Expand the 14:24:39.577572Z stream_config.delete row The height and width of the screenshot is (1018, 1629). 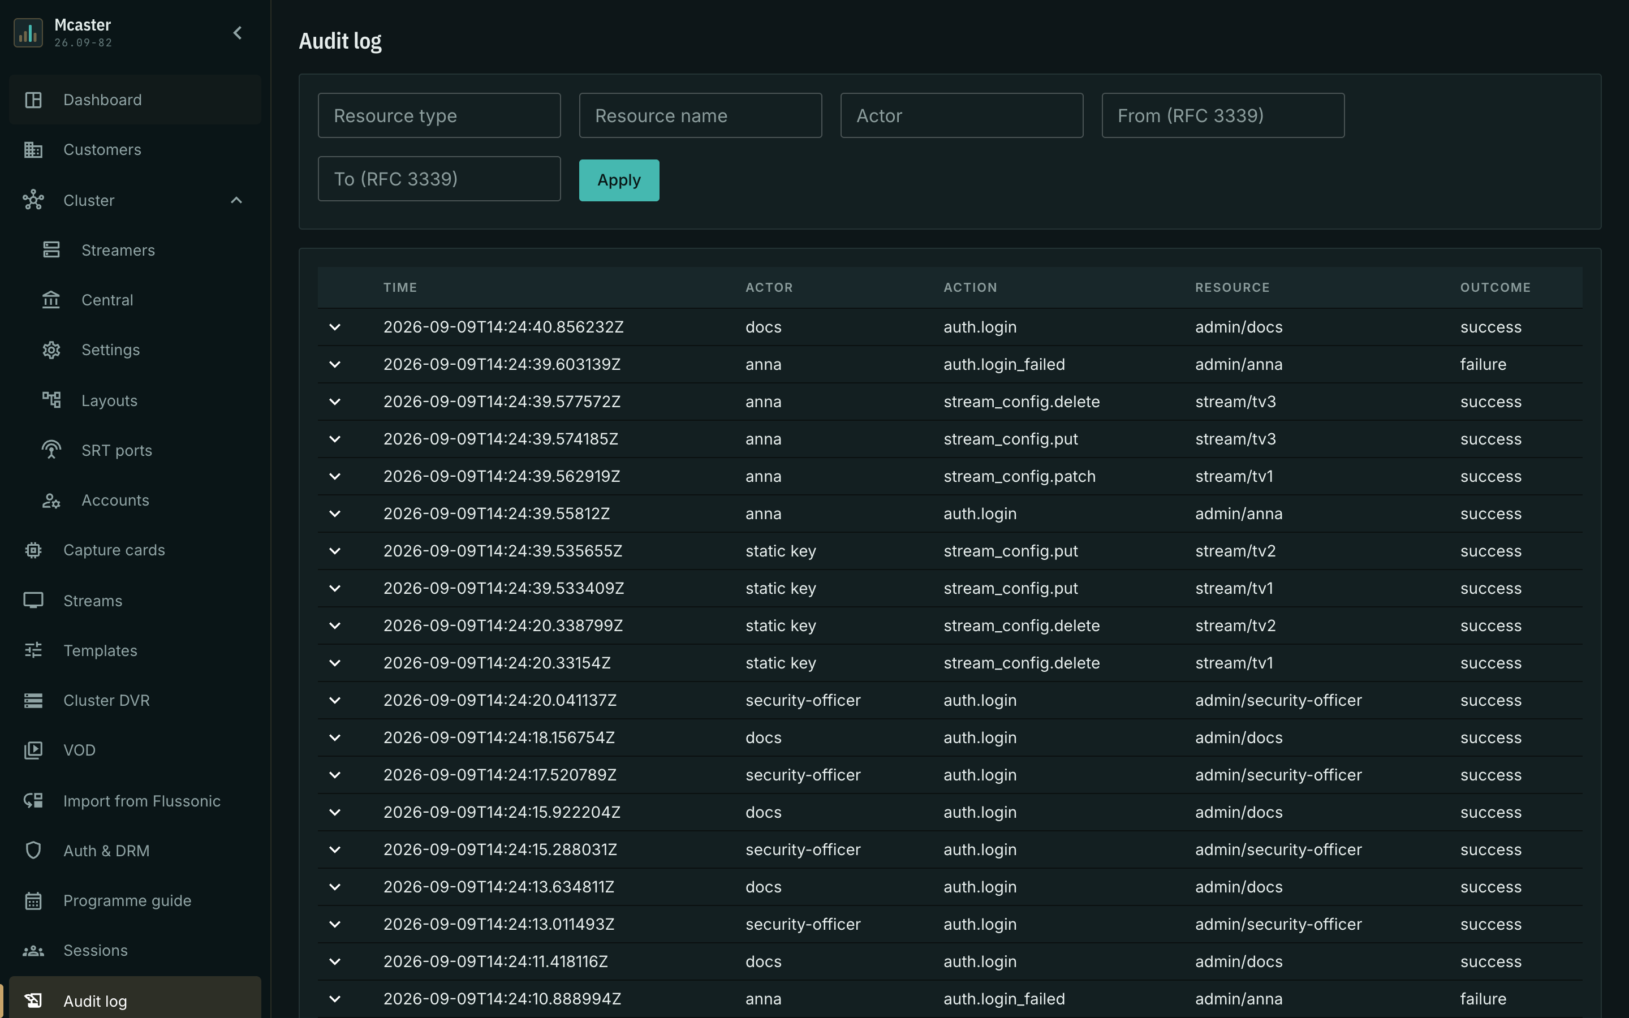334,402
